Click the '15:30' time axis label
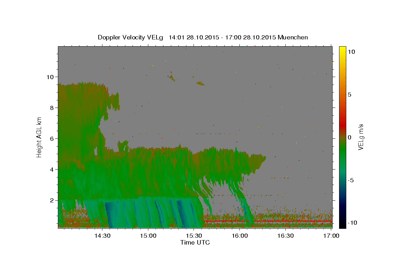The width and height of the screenshot is (411, 274). point(194,236)
